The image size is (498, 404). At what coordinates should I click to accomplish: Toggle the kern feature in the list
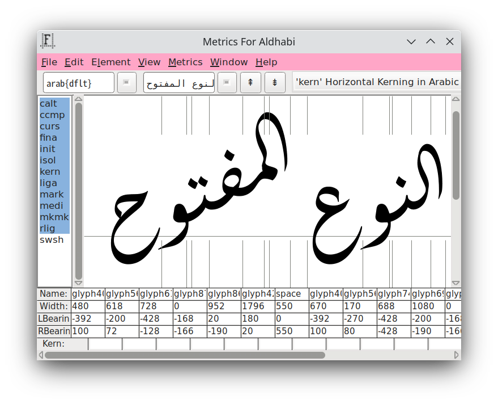coord(50,172)
